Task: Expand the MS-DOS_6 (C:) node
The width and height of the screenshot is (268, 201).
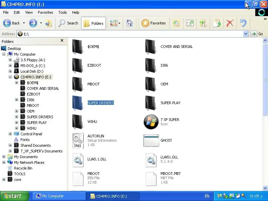Action: (x=10, y=65)
